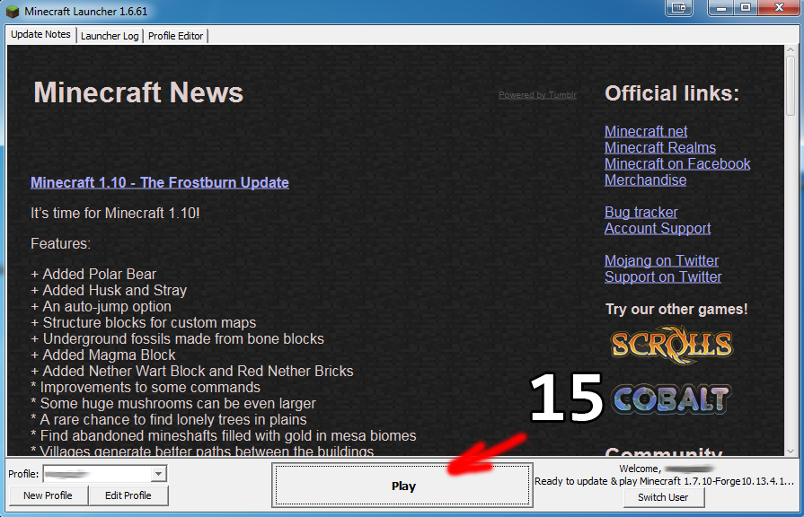Click the 'Underground fossils made from bone blocks' line
Image resolution: width=804 pixels, height=517 pixels.
tap(177, 338)
